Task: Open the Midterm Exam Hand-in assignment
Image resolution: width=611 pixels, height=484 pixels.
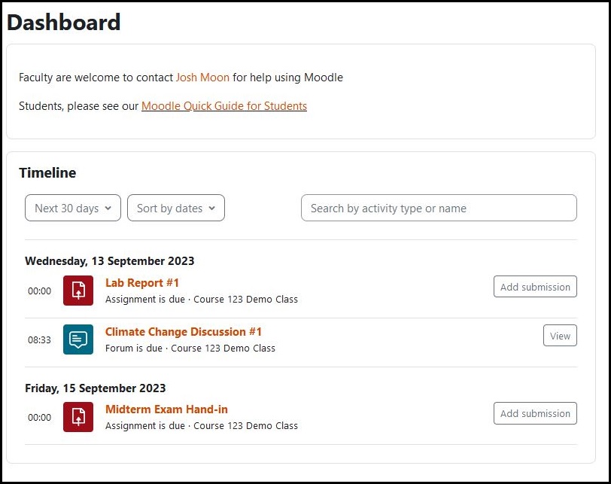Action: 166,409
